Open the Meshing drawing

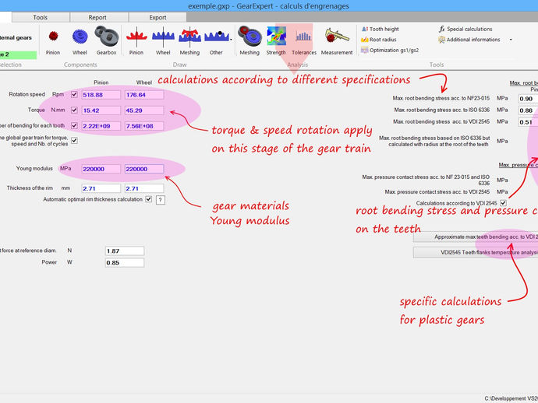pyautogui.click(x=189, y=40)
